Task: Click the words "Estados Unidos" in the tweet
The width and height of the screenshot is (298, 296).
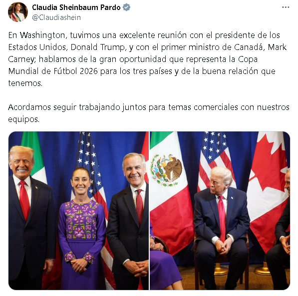Action: pyautogui.click(x=37, y=47)
